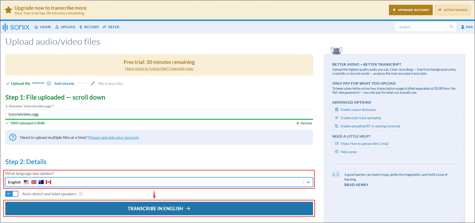Click Enable uploading SRT or existing transcript
This screenshot has width=475, height=223.
[x=394, y=126]
